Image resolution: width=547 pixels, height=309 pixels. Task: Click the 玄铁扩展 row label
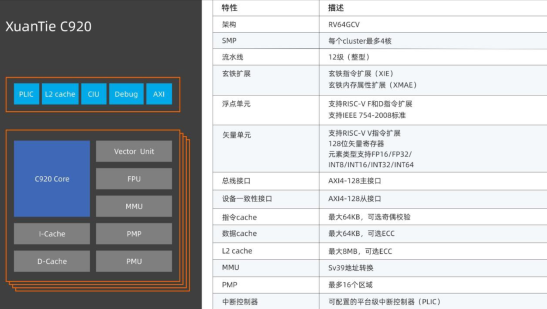[x=236, y=73]
